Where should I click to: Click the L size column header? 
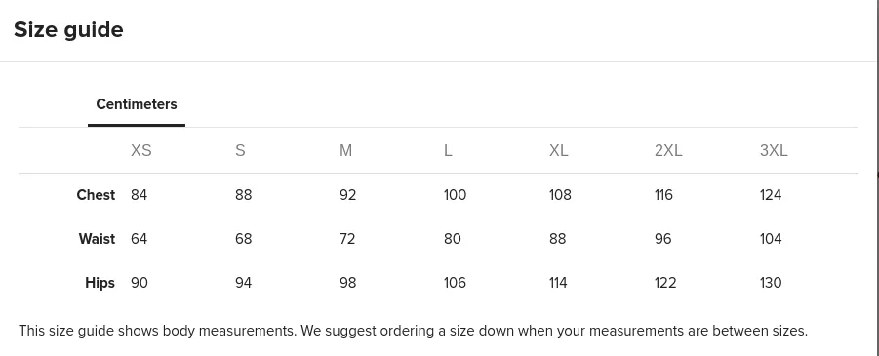point(448,151)
